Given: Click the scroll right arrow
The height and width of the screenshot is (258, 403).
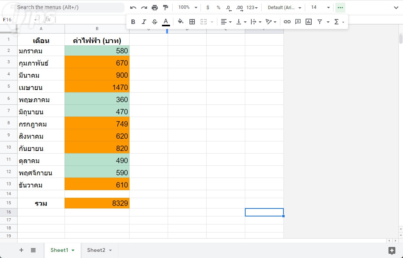Looking at the screenshot, I should (x=396, y=241).
